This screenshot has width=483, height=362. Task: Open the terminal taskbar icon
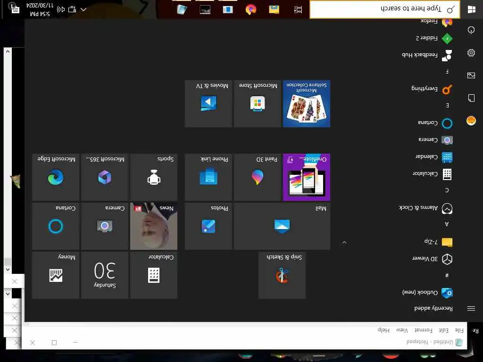tap(205, 9)
